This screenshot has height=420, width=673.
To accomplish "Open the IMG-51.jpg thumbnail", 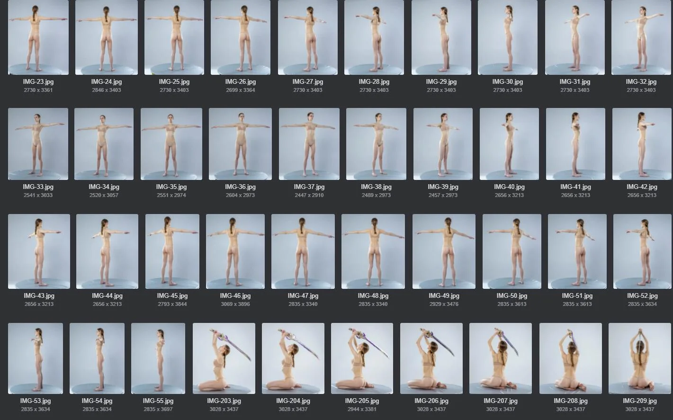I will [x=577, y=251].
